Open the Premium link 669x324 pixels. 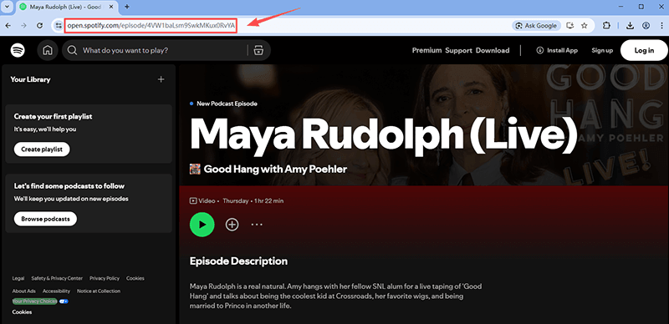(426, 50)
